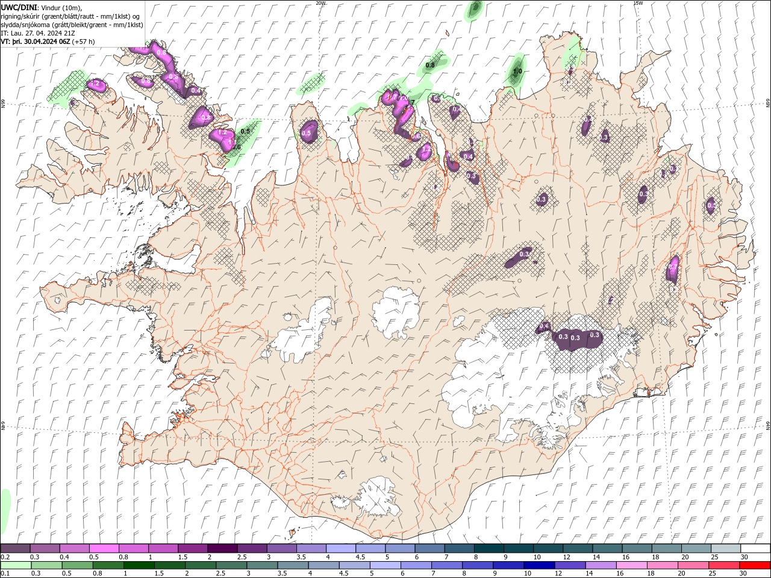Click the 15W longitude label
771x578 pixels.
click(638, 3)
